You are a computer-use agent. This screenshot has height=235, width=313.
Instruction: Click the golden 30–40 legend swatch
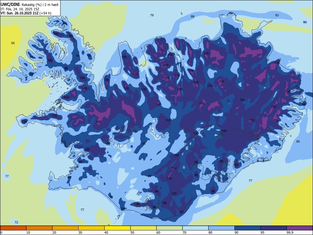pyautogui.click(x=91, y=228)
